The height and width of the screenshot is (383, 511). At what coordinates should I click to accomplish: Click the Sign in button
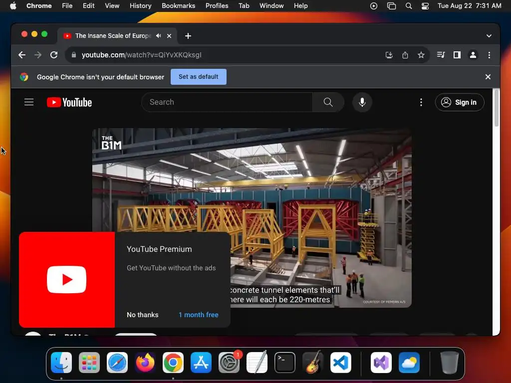[460, 102]
